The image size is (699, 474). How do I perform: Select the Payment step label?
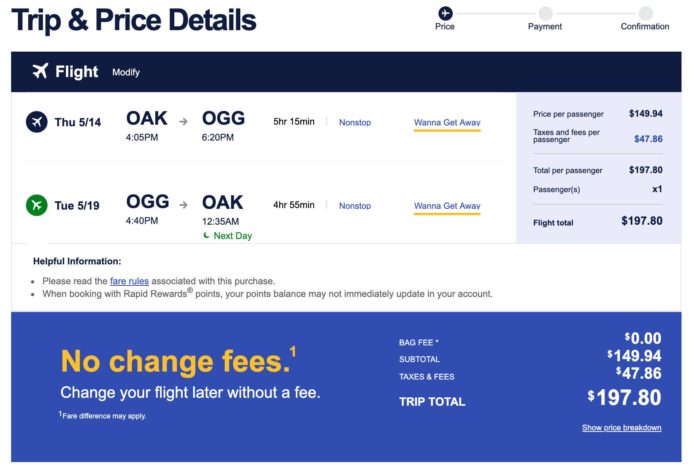[545, 27]
